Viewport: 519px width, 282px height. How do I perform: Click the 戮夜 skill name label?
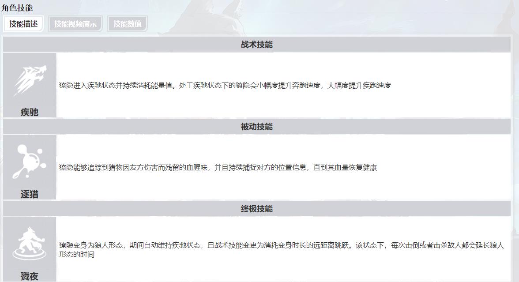pyautogui.click(x=30, y=276)
